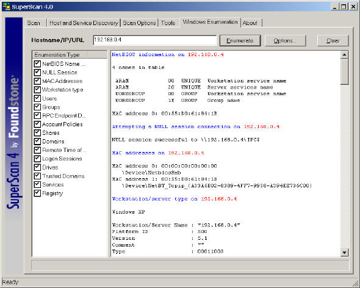
Task: Open the Scan Options tab
Action: tap(139, 23)
